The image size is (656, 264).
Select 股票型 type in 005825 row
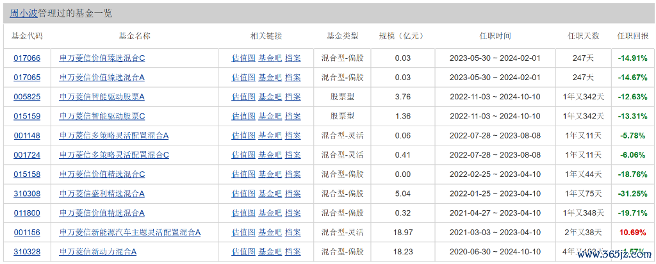[342, 97]
